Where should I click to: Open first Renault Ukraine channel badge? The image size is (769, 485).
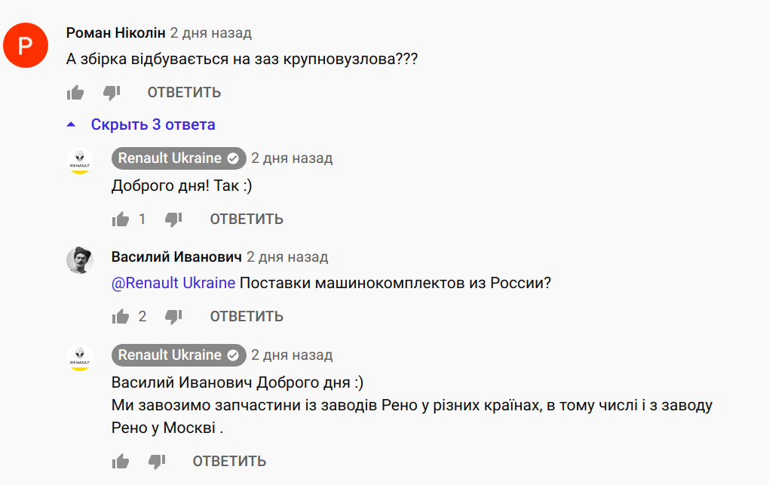pyautogui.click(x=179, y=158)
